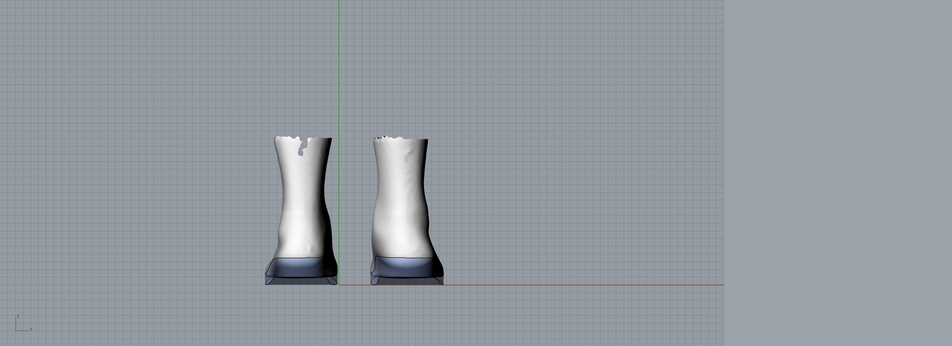Screen dimensions: 952x346
Task: Select the right foot scan mesh
Action: coord(398,195)
